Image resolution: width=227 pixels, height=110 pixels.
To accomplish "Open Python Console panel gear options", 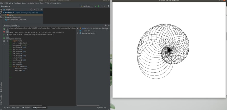I will pos(106,25).
